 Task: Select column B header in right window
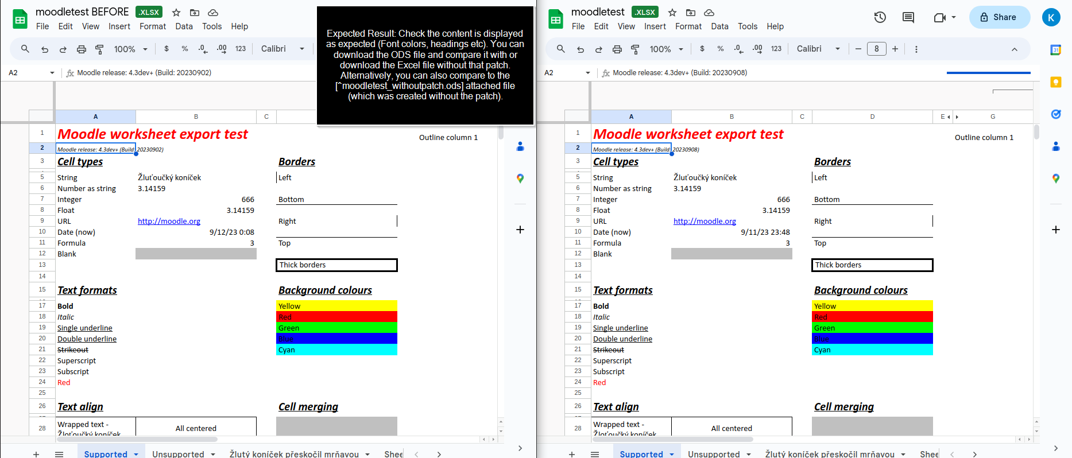point(732,117)
